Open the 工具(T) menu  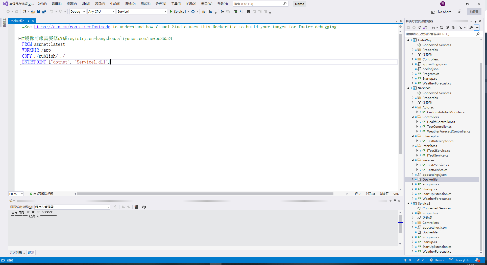coord(176,4)
